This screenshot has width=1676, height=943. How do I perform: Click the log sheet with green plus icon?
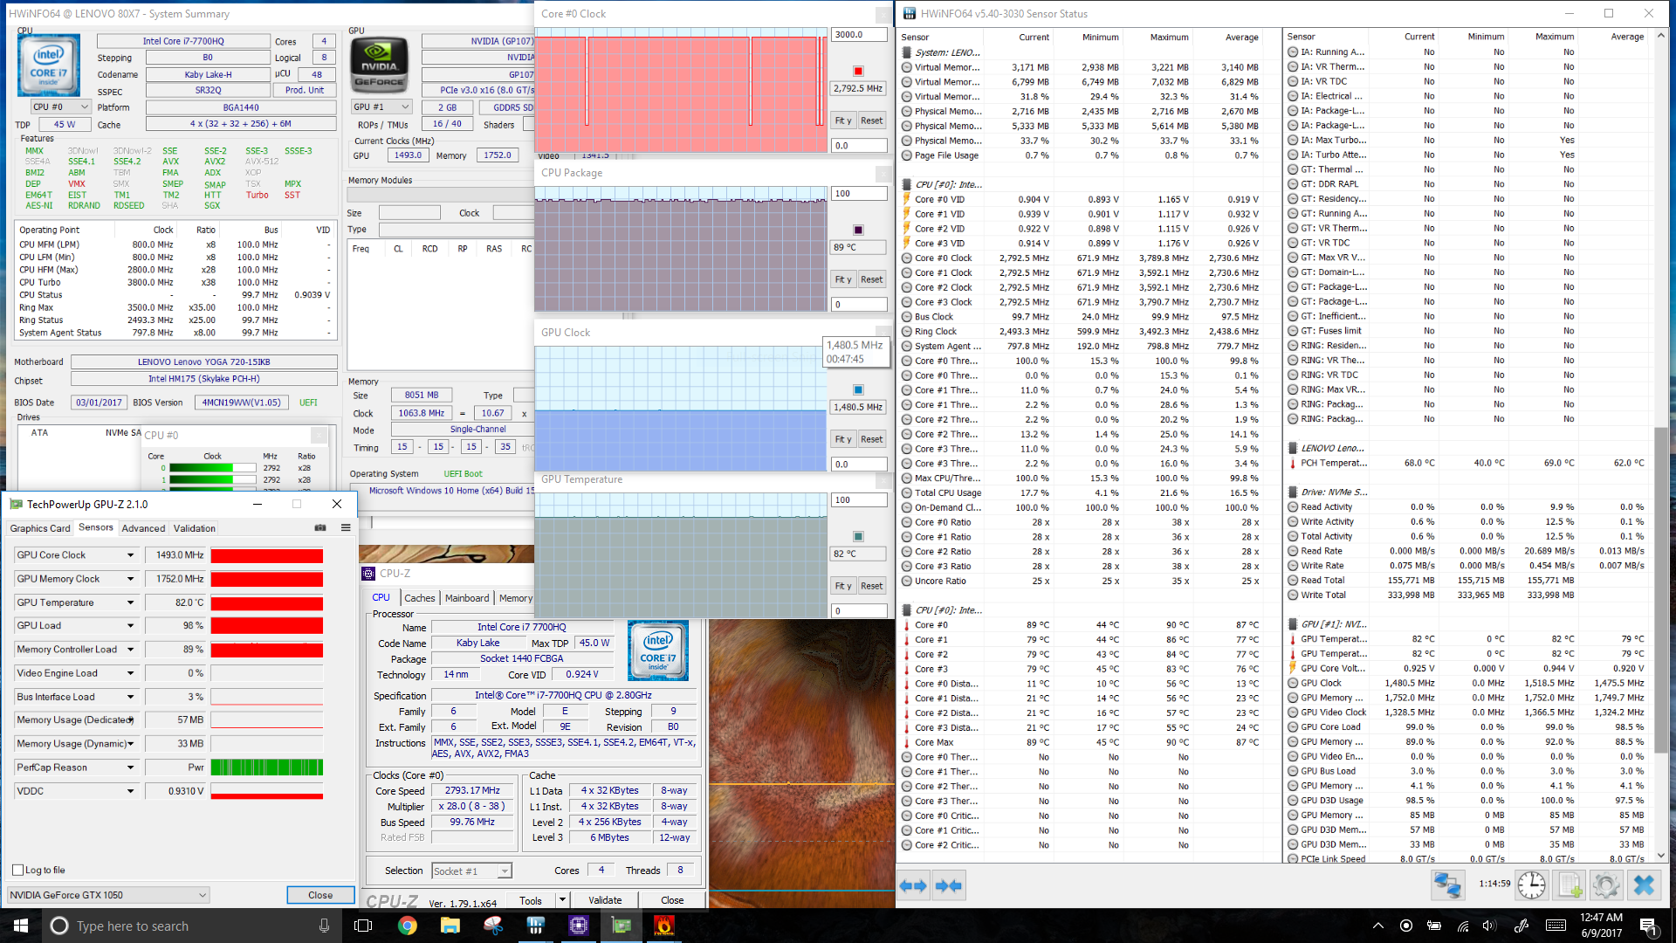coord(1570,885)
